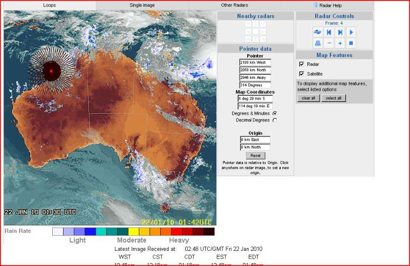The height and width of the screenshot is (266, 410).
Task: Stop the radar loop playback
Action: 351,43
